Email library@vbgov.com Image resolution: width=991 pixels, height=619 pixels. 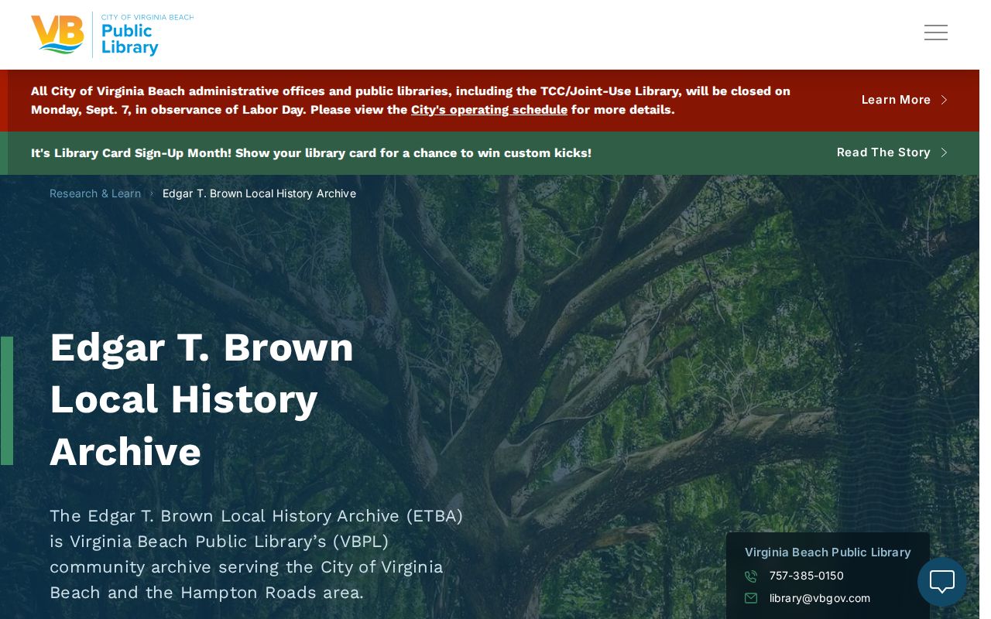pyautogui.click(x=820, y=598)
